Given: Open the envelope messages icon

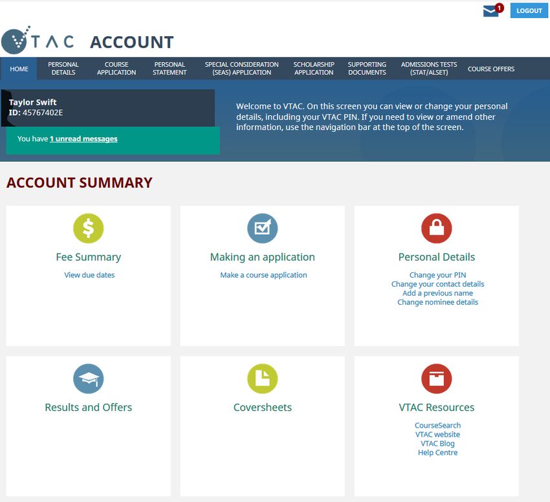Looking at the screenshot, I should [x=490, y=12].
